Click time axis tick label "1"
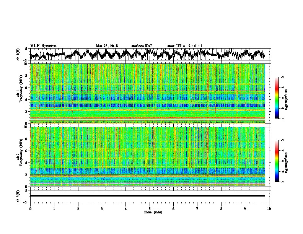303x234 pixels. coord(54,209)
